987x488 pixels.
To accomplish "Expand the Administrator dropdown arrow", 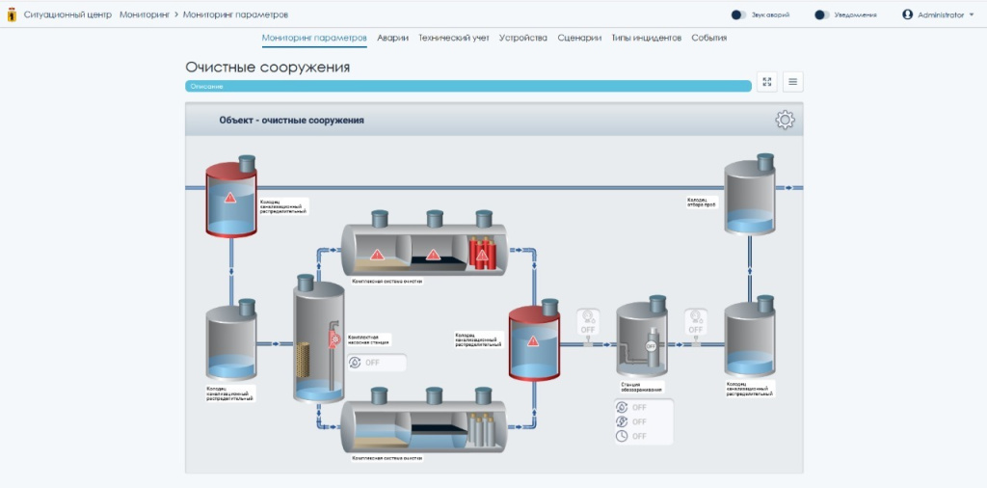I will (x=972, y=14).
